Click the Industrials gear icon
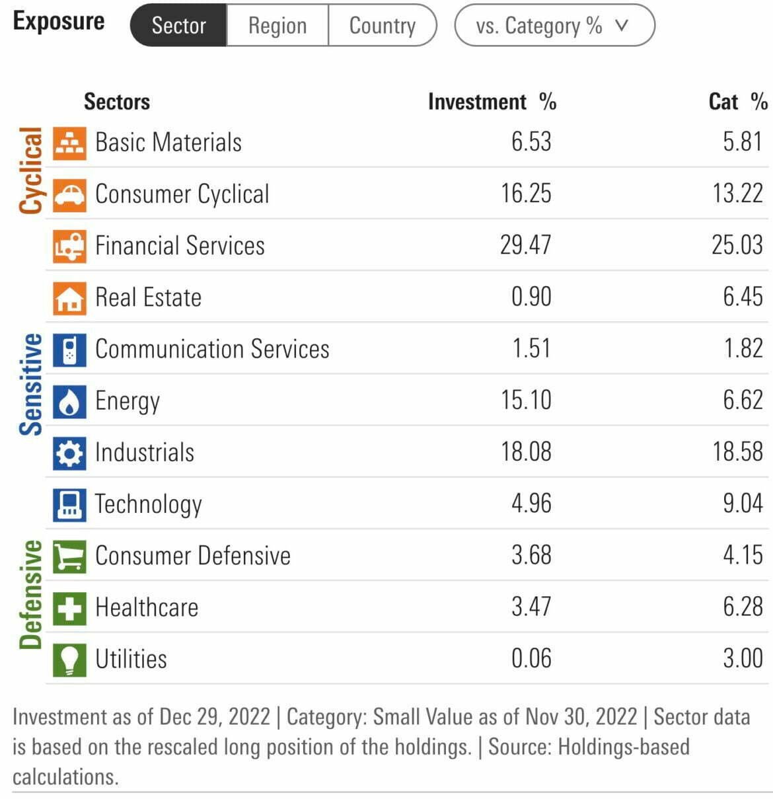 pos(69,451)
